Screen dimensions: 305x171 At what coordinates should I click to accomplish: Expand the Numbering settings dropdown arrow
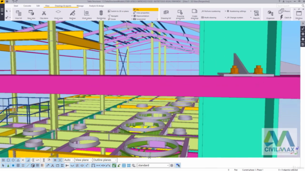[251, 11]
